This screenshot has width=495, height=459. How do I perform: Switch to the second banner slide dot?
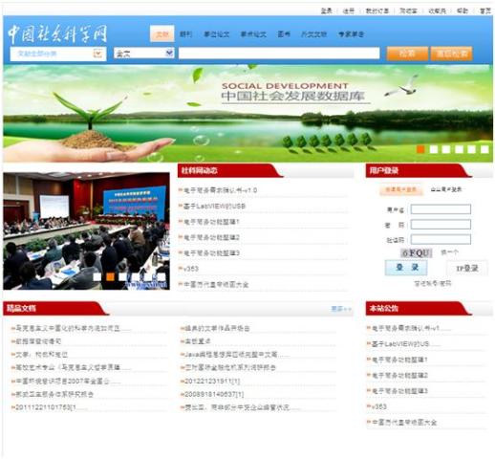(x=434, y=149)
